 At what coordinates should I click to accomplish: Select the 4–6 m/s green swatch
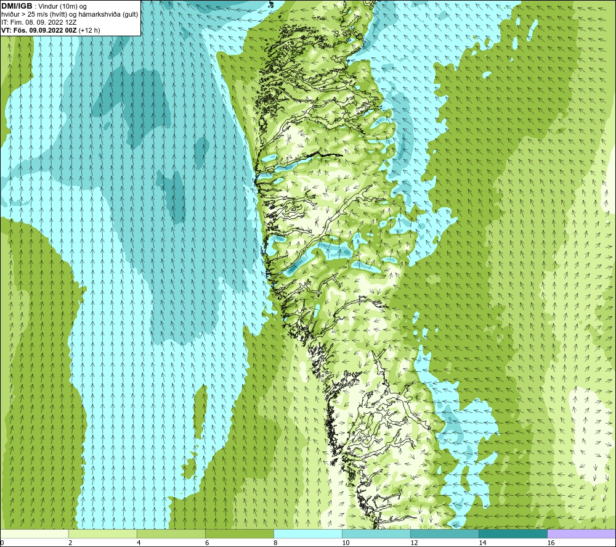tap(171, 533)
